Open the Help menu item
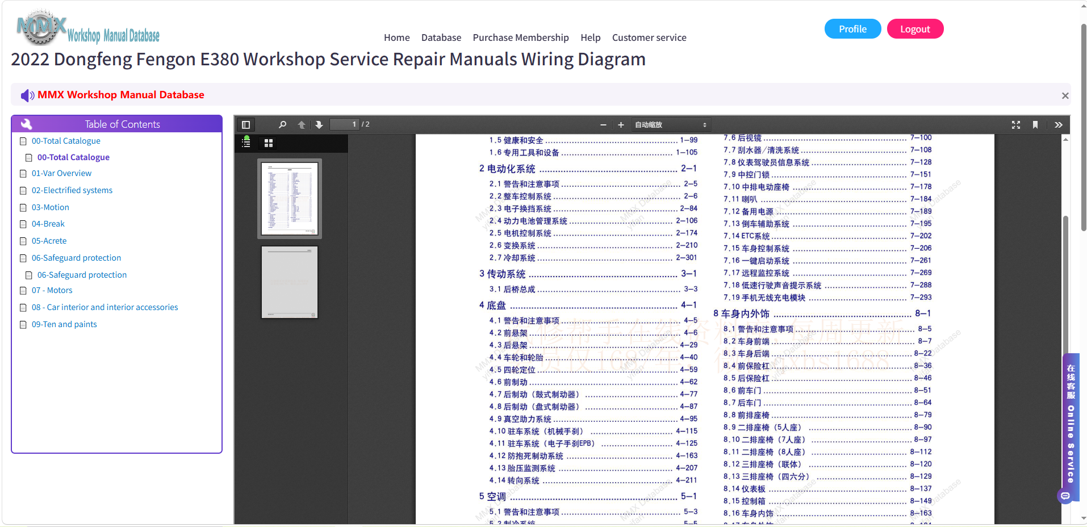 pyautogui.click(x=591, y=37)
